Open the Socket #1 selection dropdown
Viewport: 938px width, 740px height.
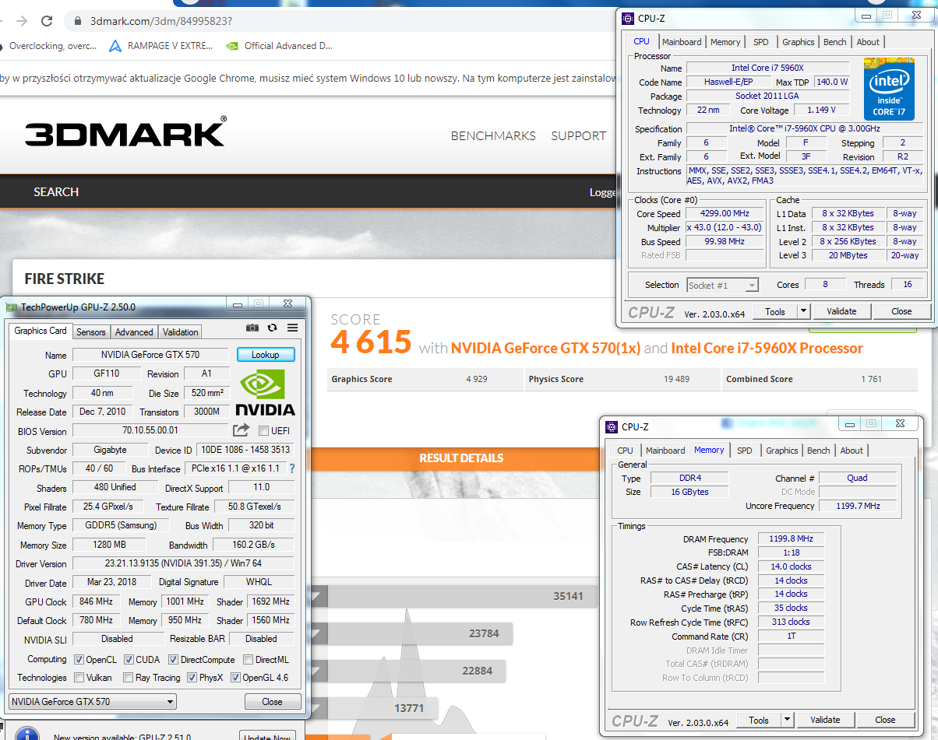(722, 285)
